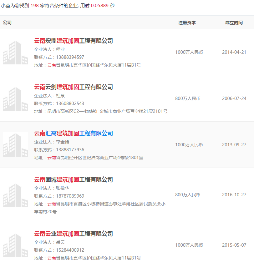Click the 成立时间 column header
This screenshot has height=262, width=254.
coord(234,23)
